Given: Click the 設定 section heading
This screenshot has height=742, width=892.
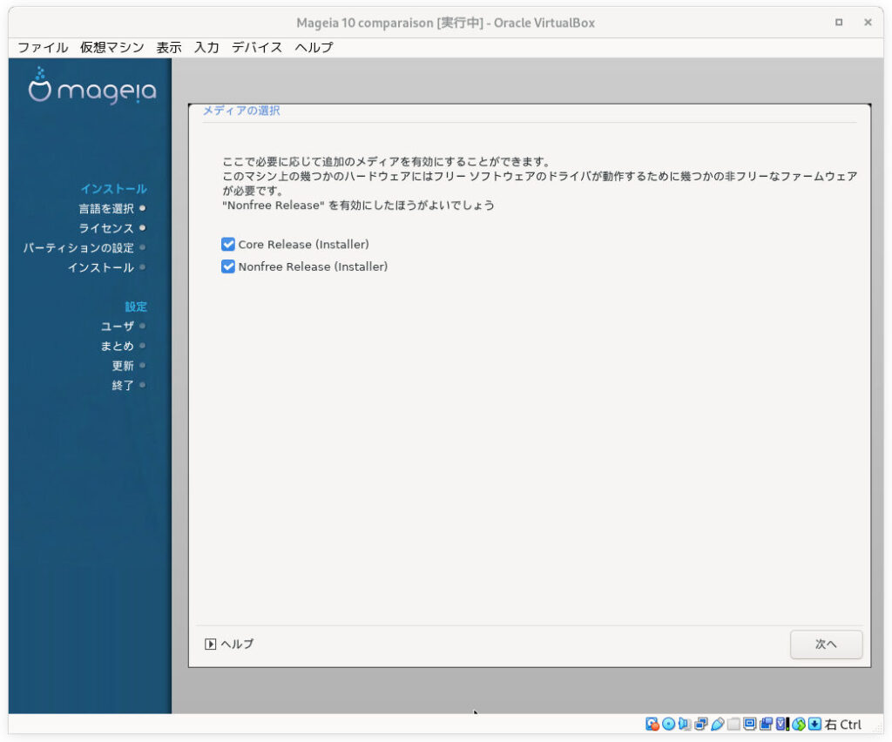Looking at the screenshot, I should coord(136,307).
